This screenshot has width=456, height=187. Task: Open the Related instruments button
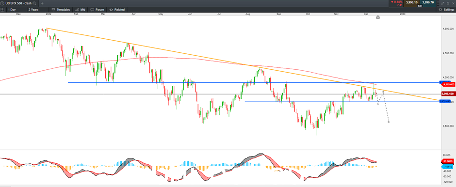pyautogui.click(x=117, y=10)
